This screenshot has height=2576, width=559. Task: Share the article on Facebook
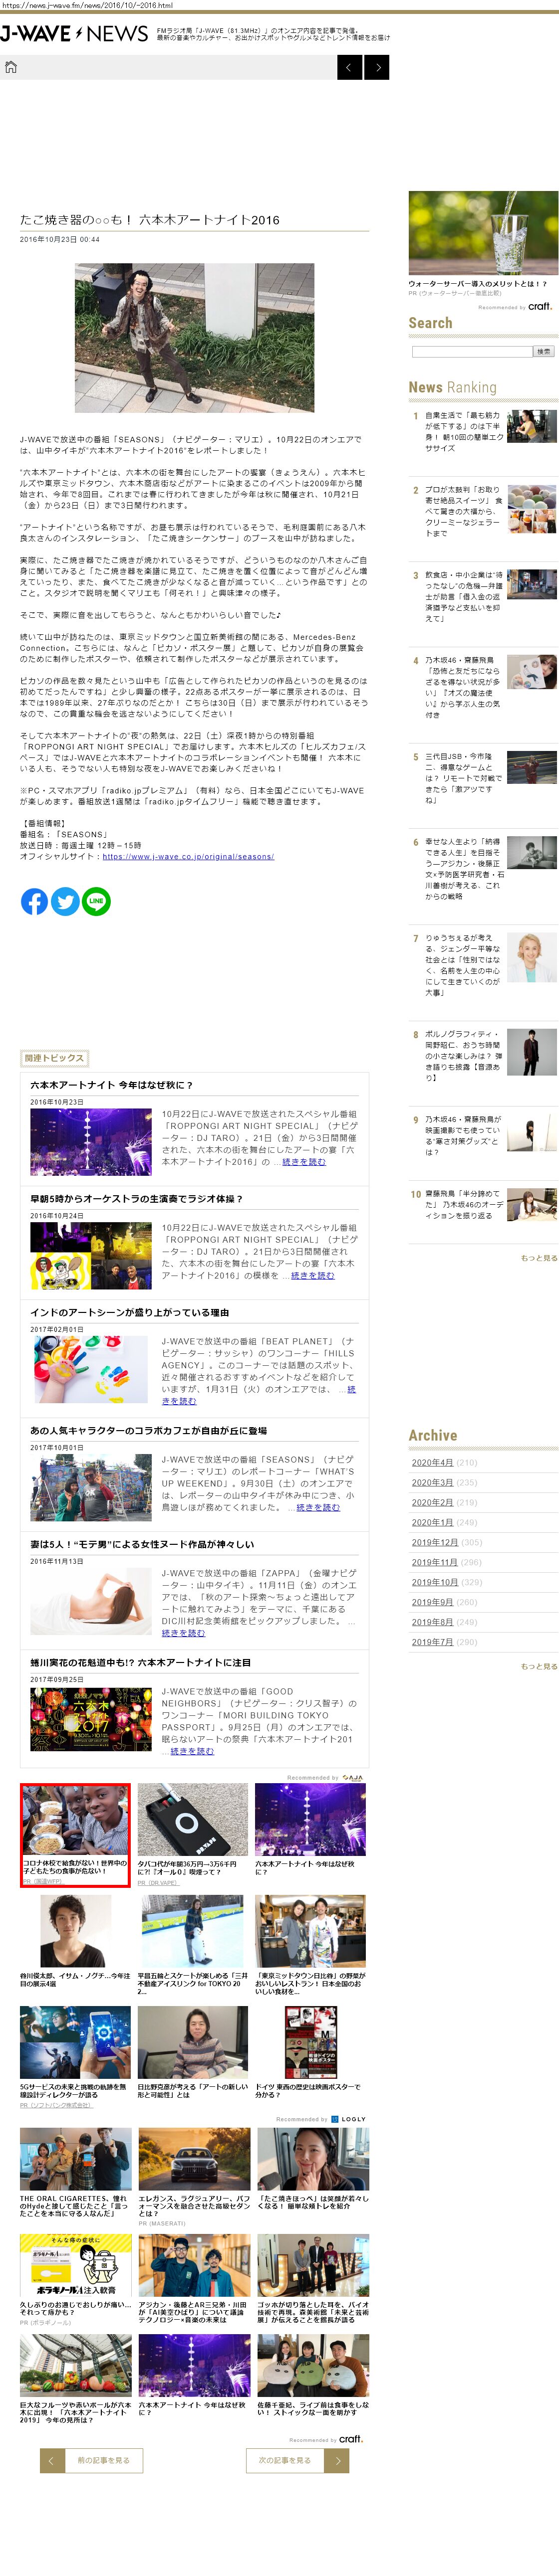click(x=34, y=901)
